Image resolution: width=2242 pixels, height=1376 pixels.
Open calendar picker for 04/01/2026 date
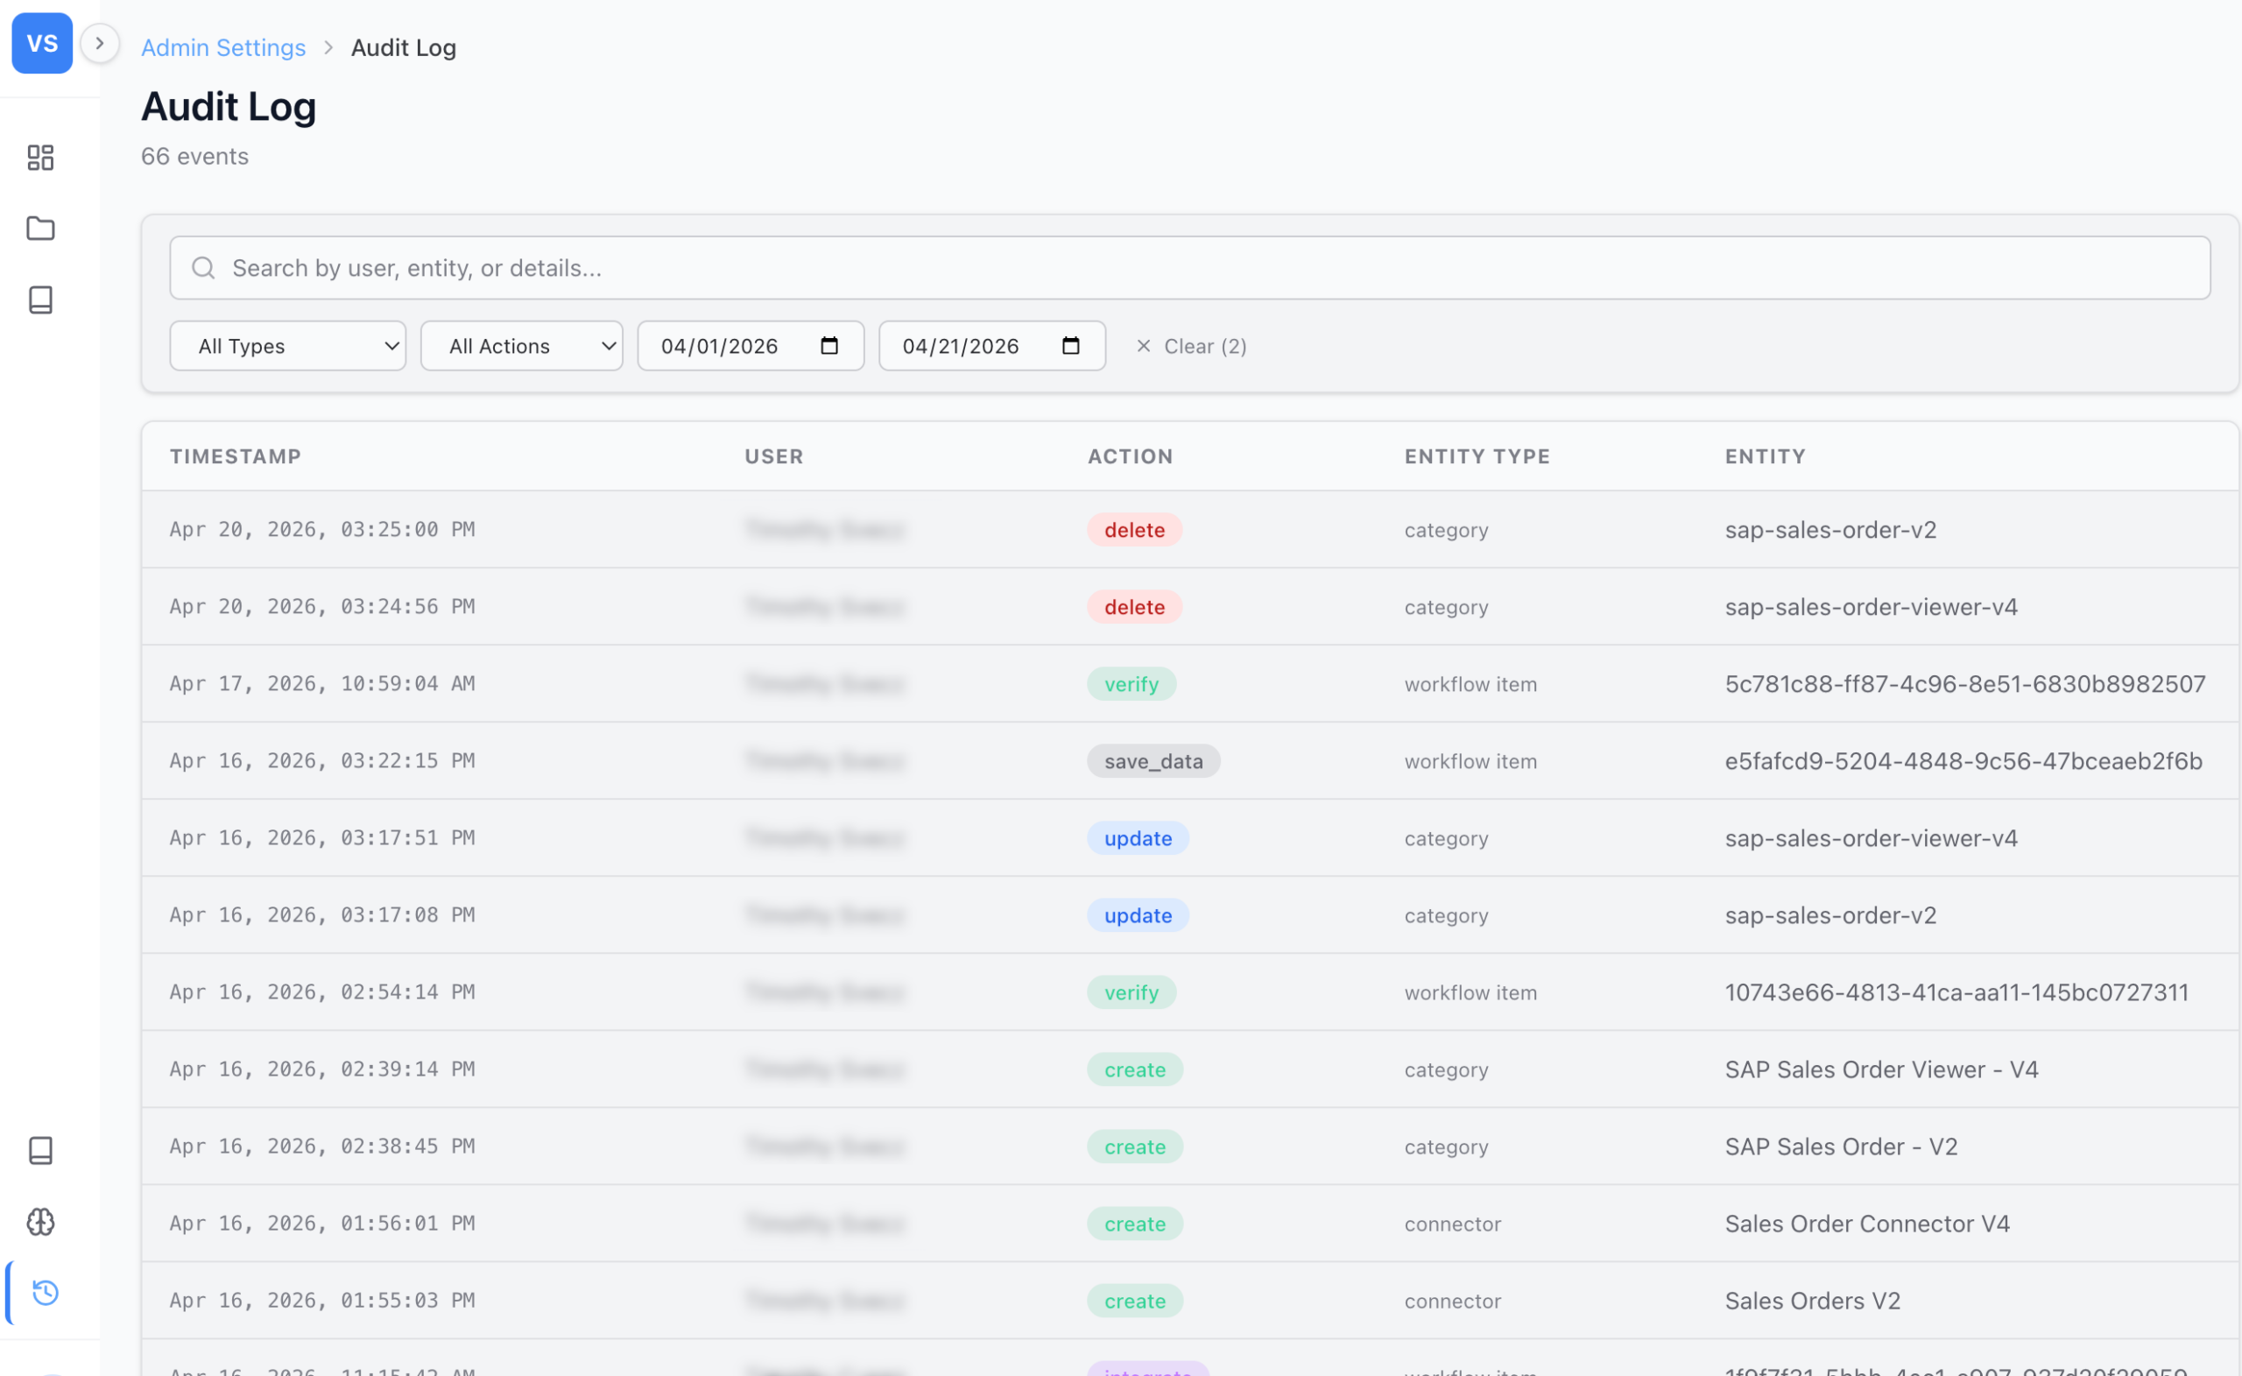click(x=828, y=346)
